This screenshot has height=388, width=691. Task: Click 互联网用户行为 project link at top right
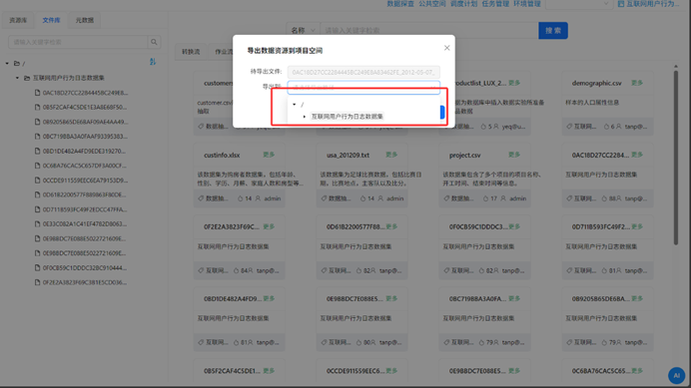click(653, 4)
